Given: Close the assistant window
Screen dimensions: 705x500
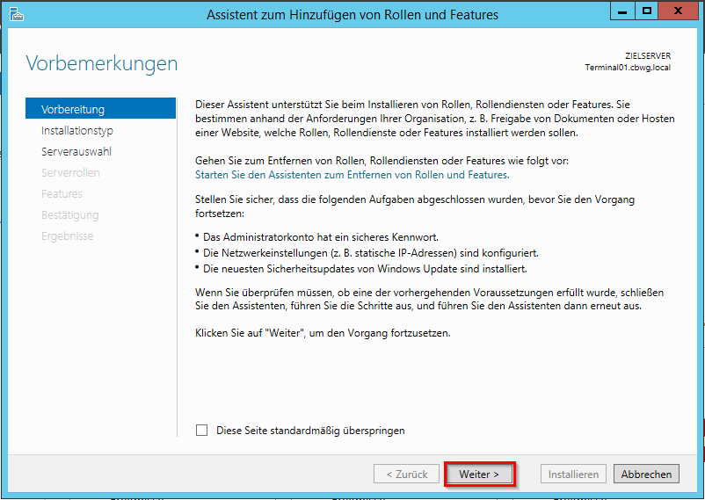Looking at the screenshot, I should [678, 11].
